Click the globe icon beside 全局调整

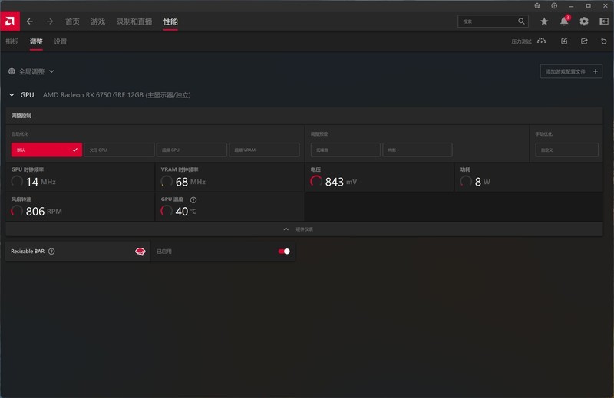click(12, 71)
